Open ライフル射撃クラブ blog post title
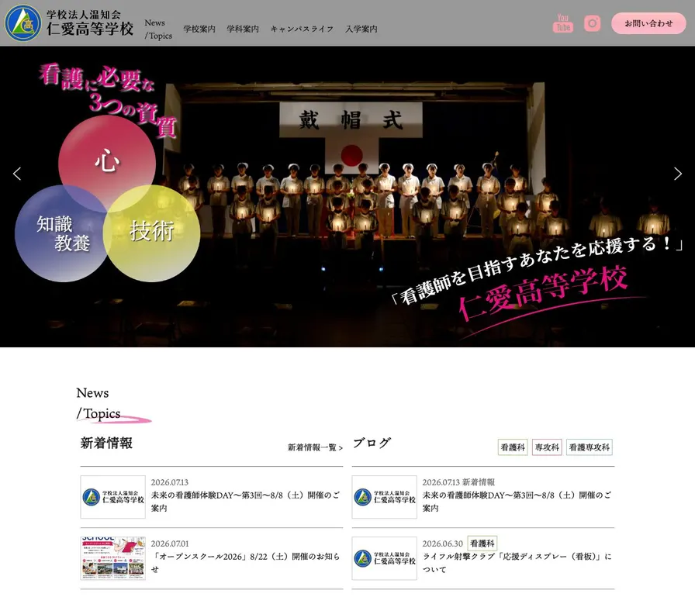Screen dimensions: 695x597 (517, 562)
